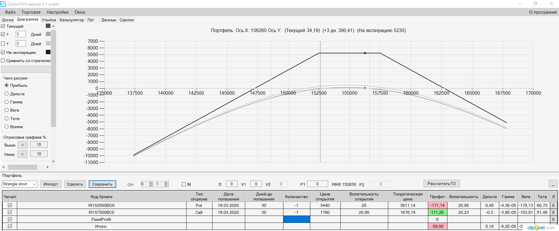
Task: Switch to the Сделки tab
Action: pyautogui.click(x=127, y=20)
